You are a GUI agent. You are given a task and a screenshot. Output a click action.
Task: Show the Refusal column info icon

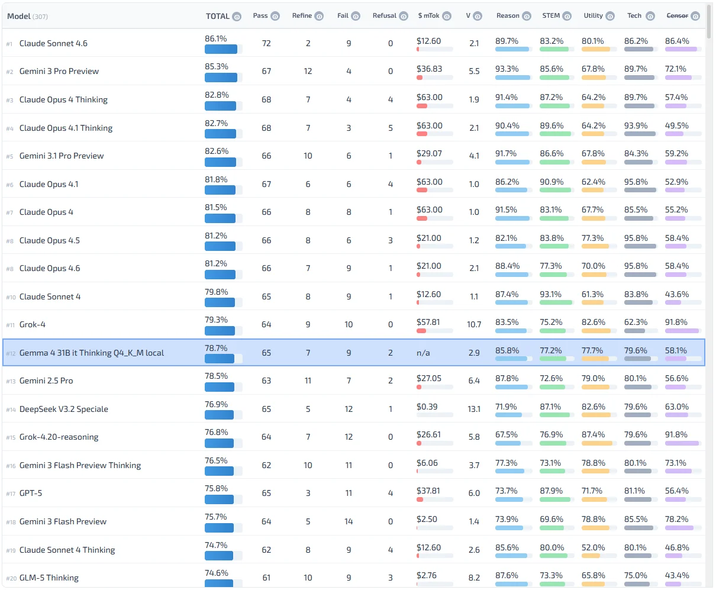click(404, 16)
